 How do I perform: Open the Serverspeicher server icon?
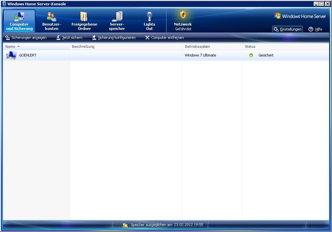point(117,17)
